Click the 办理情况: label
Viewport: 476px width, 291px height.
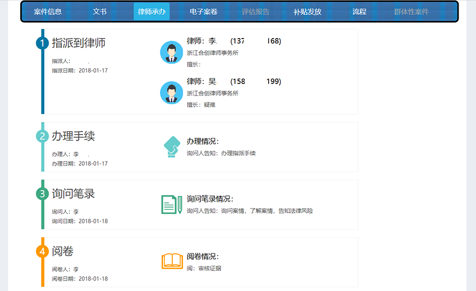point(203,141)
